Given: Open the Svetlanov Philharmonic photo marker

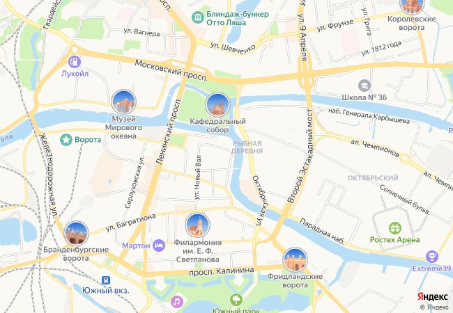Looking at the screenshot, I should [198, 225].
